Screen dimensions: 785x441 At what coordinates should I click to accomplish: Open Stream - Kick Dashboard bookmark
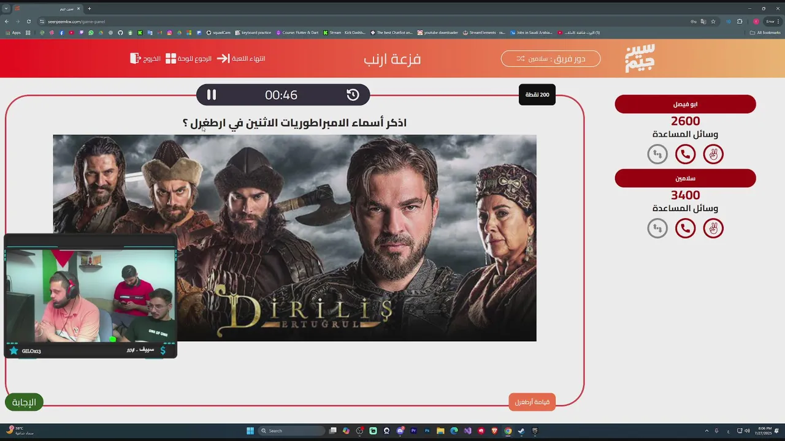[x=344, y=32]
